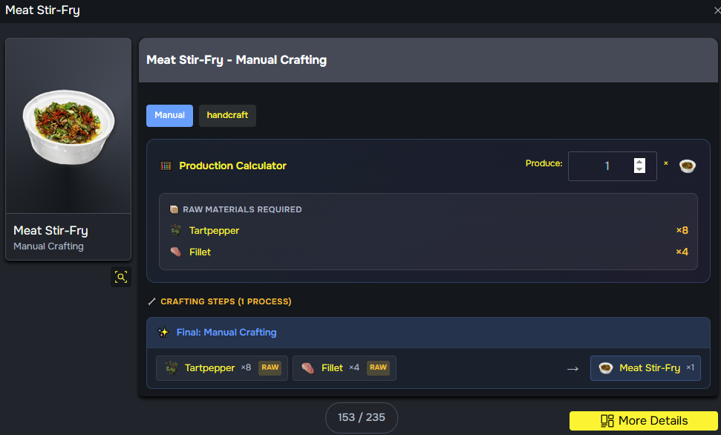
Task: Click the 153 / 235 page counter
Action: 362,417
